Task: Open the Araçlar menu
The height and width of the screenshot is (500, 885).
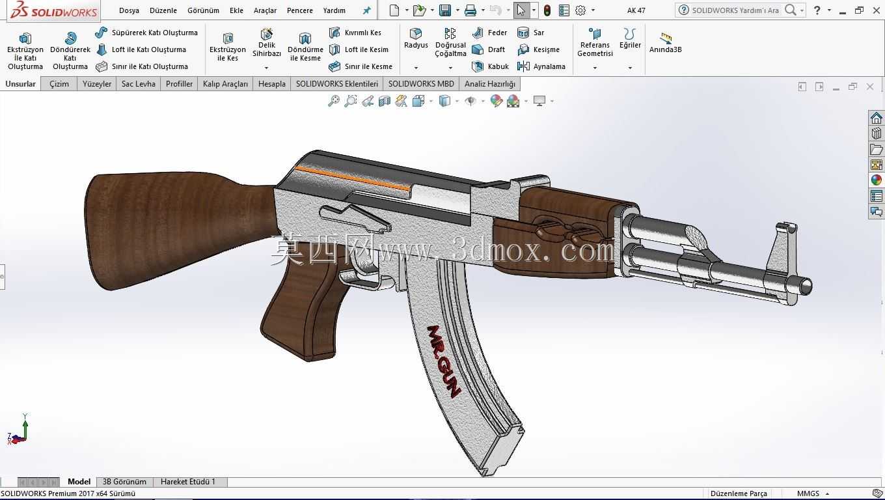Action: click(x=265, y=10)
